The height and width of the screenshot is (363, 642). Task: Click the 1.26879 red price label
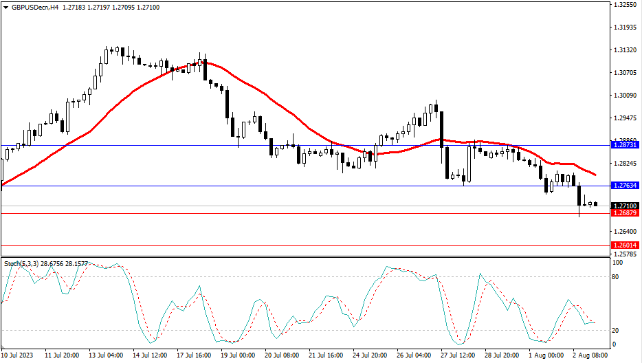625,213
